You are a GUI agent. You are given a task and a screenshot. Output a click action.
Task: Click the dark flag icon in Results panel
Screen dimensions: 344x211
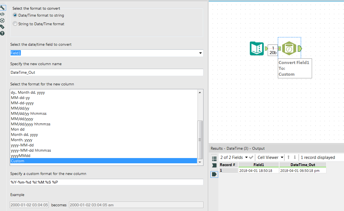[214, 166]
